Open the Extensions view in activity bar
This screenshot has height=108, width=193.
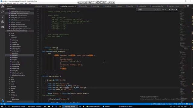click(x=2, y=27)
